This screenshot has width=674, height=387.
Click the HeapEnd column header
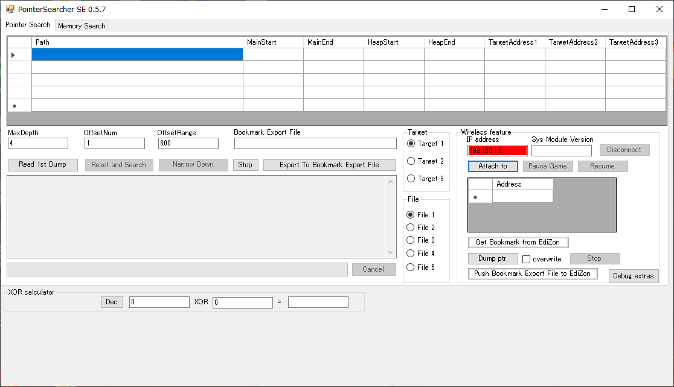[x=454, y=42]
